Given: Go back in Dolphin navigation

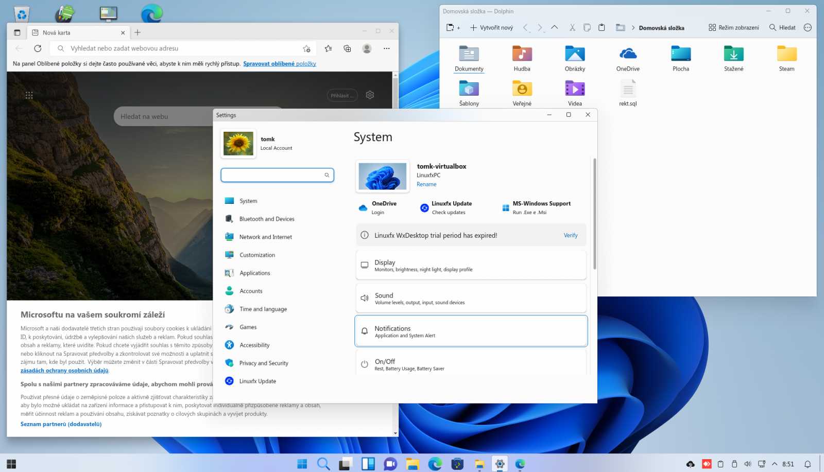Looking at the screenshot, I should [525, 28].
